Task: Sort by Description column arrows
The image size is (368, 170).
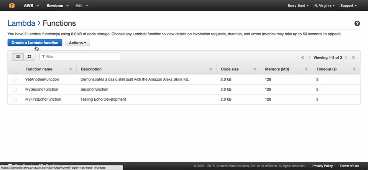Action: coord(210,69)
